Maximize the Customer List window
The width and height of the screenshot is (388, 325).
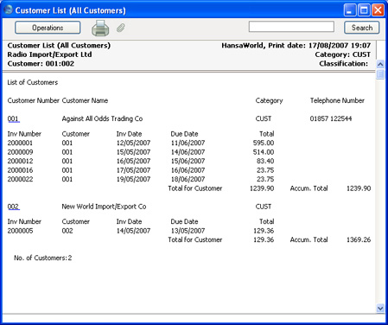364,10
